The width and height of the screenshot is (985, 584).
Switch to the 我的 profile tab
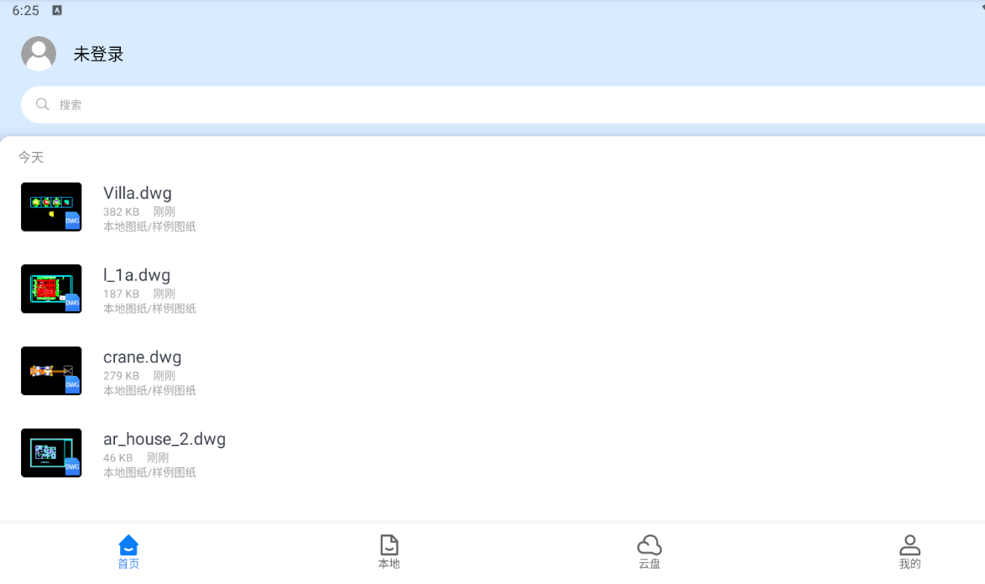click(x=909, y=552)
